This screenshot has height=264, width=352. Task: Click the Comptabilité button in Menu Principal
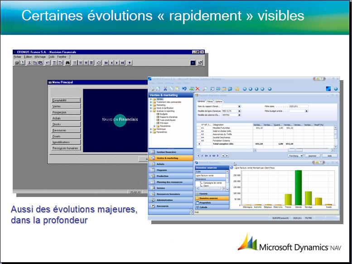66,100
